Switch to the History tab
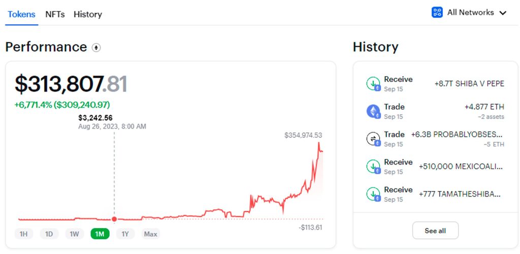 click(x=88, y=14)
